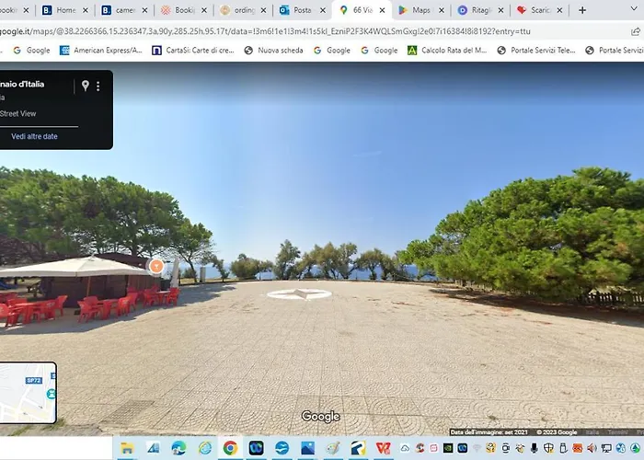Viewport: 644px width, 460px height.
Task: Click the Windows Security shield tray icon
Action: pos(548,448)
